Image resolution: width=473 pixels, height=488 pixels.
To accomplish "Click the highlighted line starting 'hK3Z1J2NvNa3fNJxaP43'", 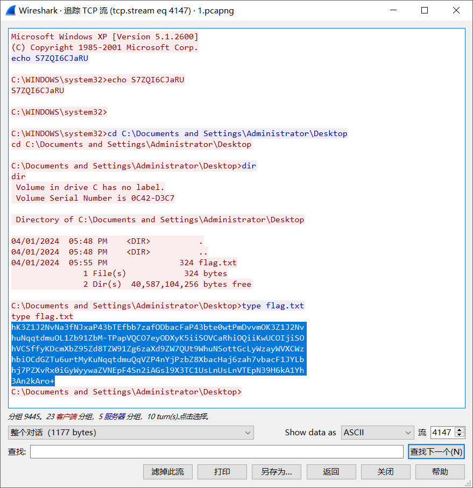I will (x=158, y=327).
